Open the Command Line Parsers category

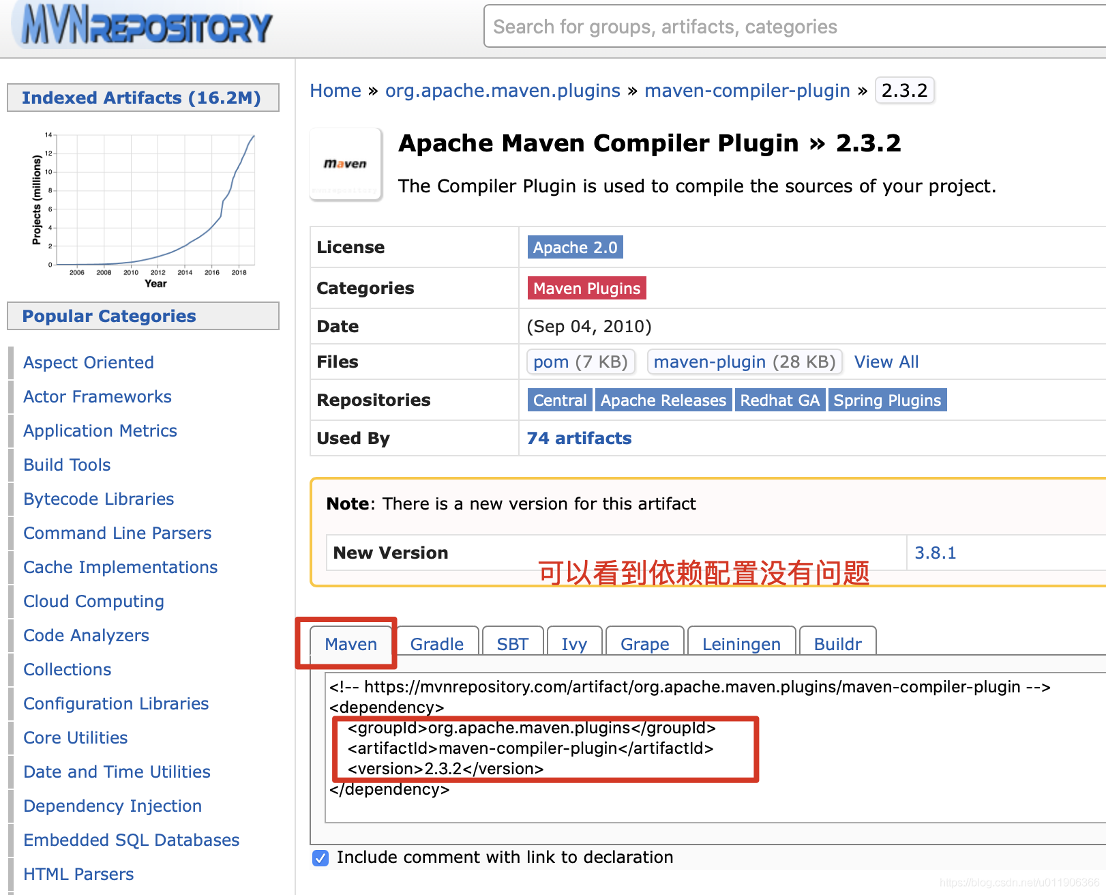[117, 533]
